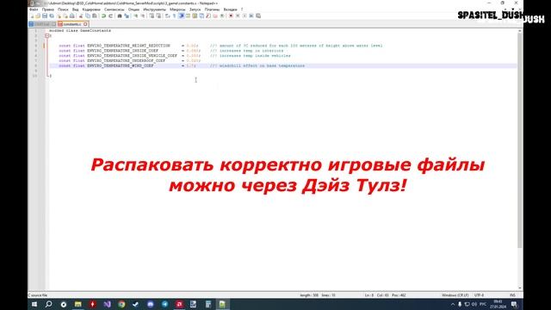This screenshot has width=551, height=310.
Task: Click the Replace toolbar icon
Action: point(127,15)
